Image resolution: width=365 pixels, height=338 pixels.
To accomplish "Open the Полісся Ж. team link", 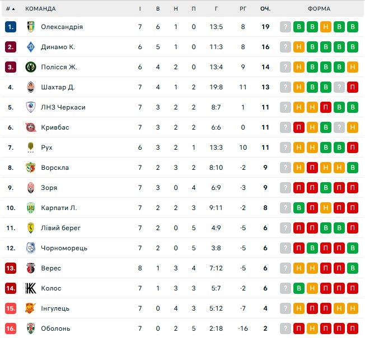I will click(59, 67).
